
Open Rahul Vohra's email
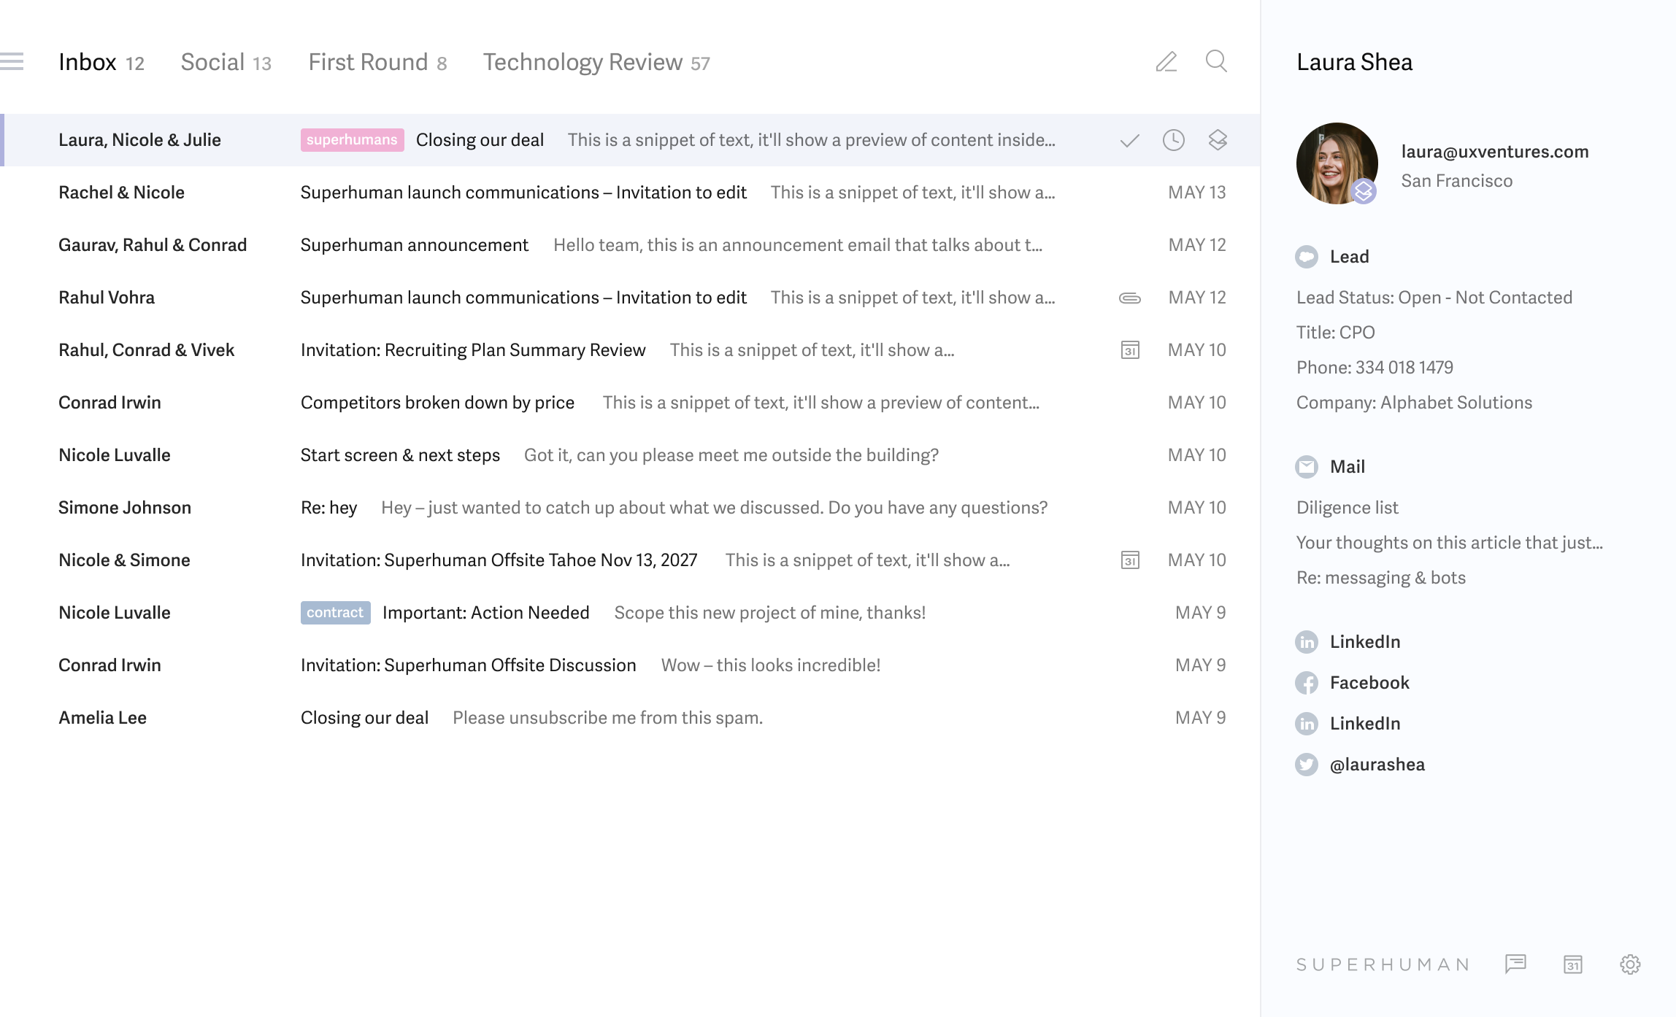pyautogui.click(x=630, y=298)
